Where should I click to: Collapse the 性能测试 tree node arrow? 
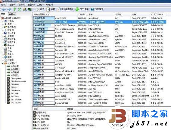point(2,63)
